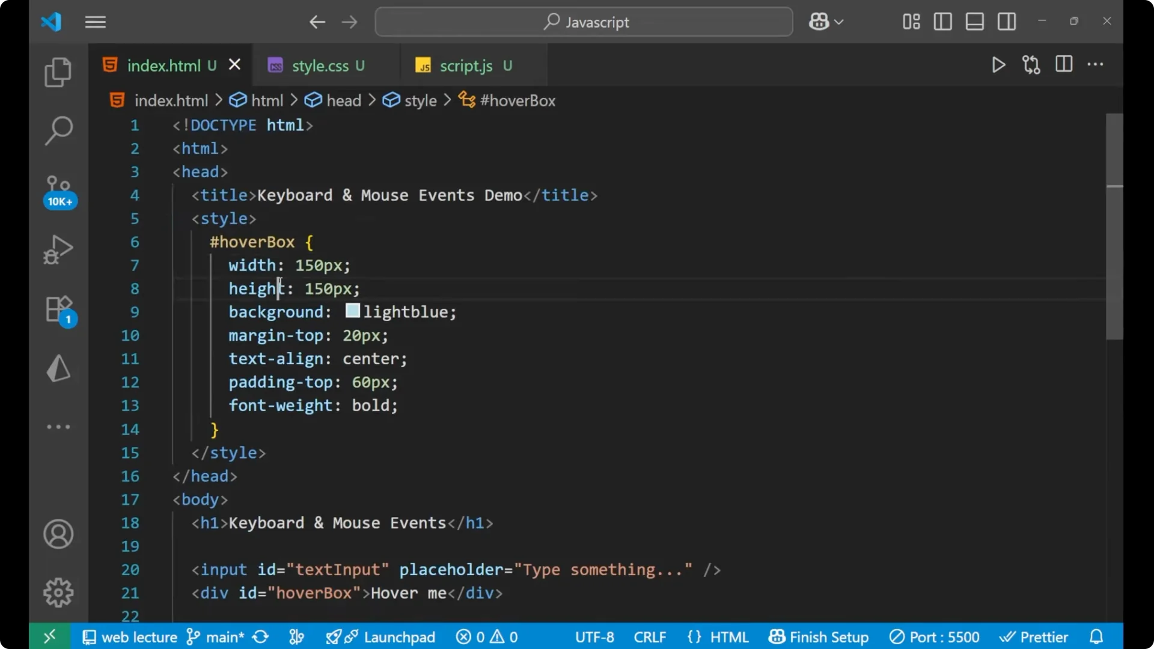Open the editor more actions menu

tap(1096, 65)
